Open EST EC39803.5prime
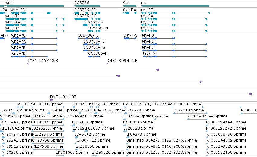Viewport: 257px width, 157px height. click(x=187, y=104)
